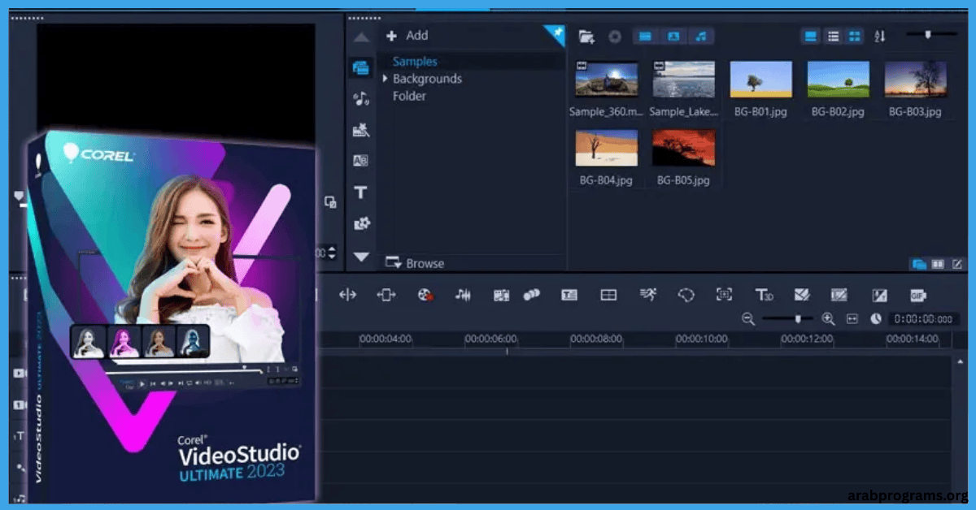This screenshot has height=510, width=976.
Task: Click the timeline zoom slider
Action: [x=788, y=319]
